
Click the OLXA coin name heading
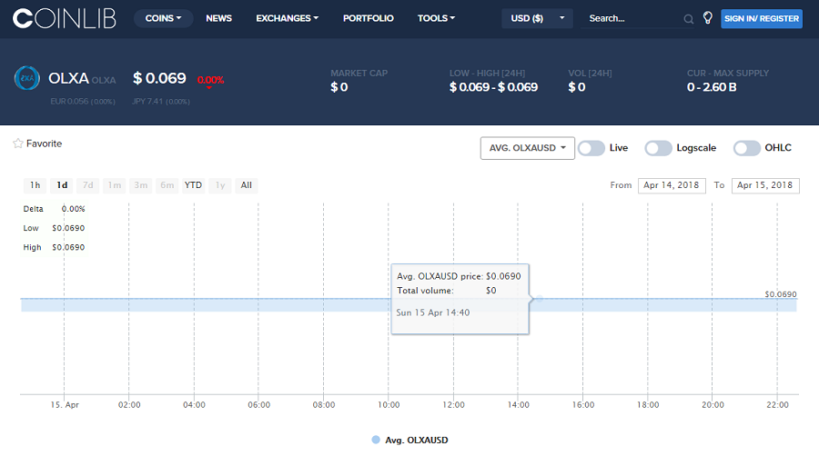click(68, 78)
